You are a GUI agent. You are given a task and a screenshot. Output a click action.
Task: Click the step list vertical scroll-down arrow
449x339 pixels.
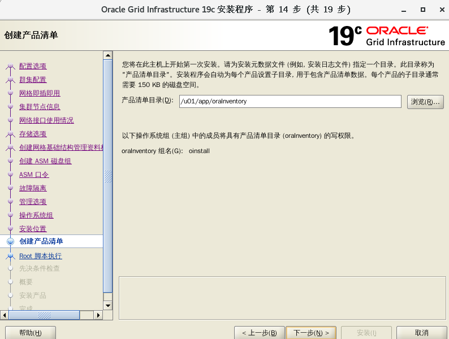(108, 306)
